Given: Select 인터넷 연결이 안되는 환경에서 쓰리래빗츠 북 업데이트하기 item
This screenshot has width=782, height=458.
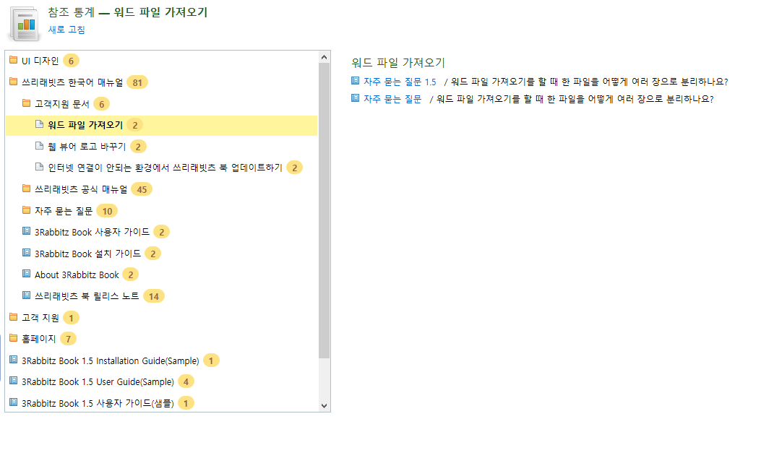Looking at the screenshot, I should point(165,168).
